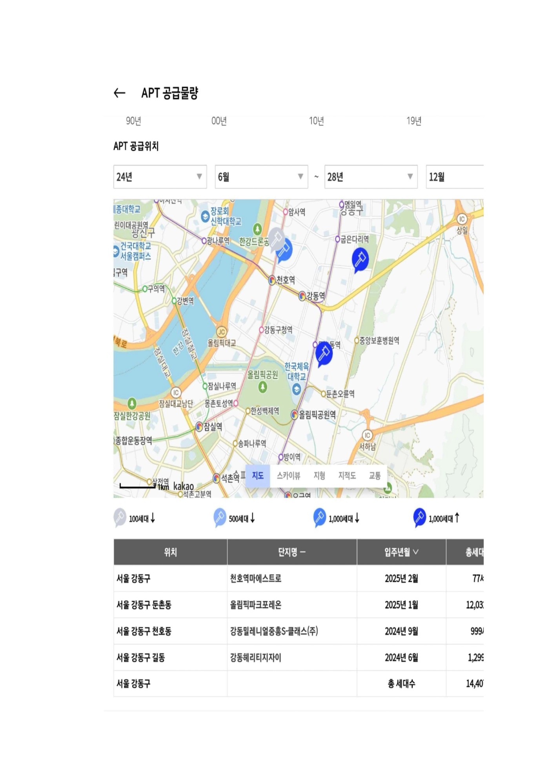
Task: Click the 상일 IC icon
Action: click(x=462, y=219)
